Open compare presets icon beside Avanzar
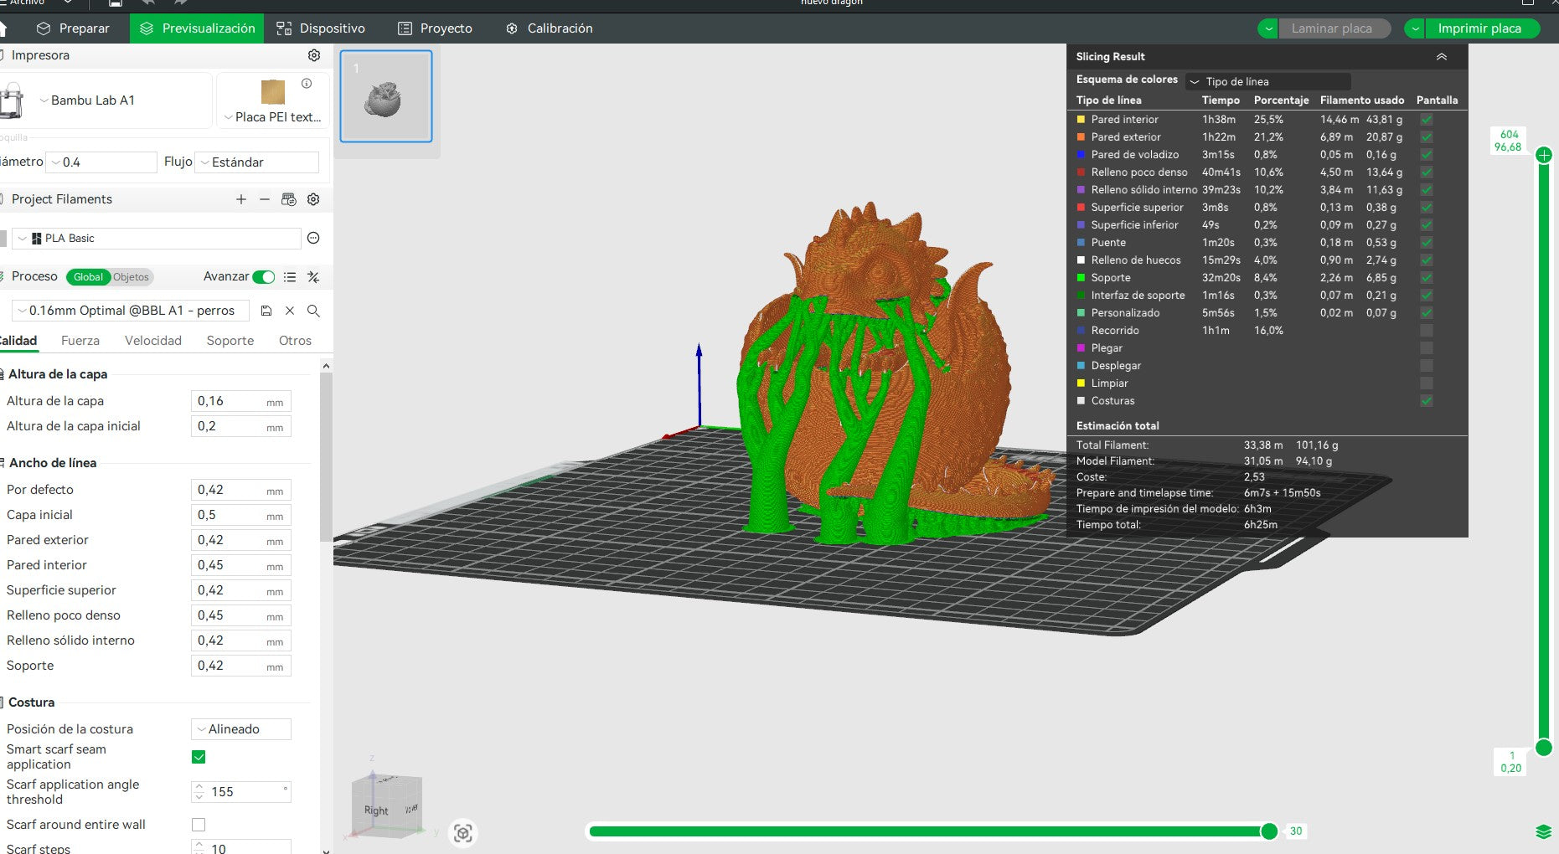Screen dimensions: 1559x854 pyautogui.click(x=313, y=277)
